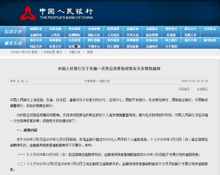This screenshot has width=220, height=175.
Task: Set the article font size to 大
Action: coord(18,81)
